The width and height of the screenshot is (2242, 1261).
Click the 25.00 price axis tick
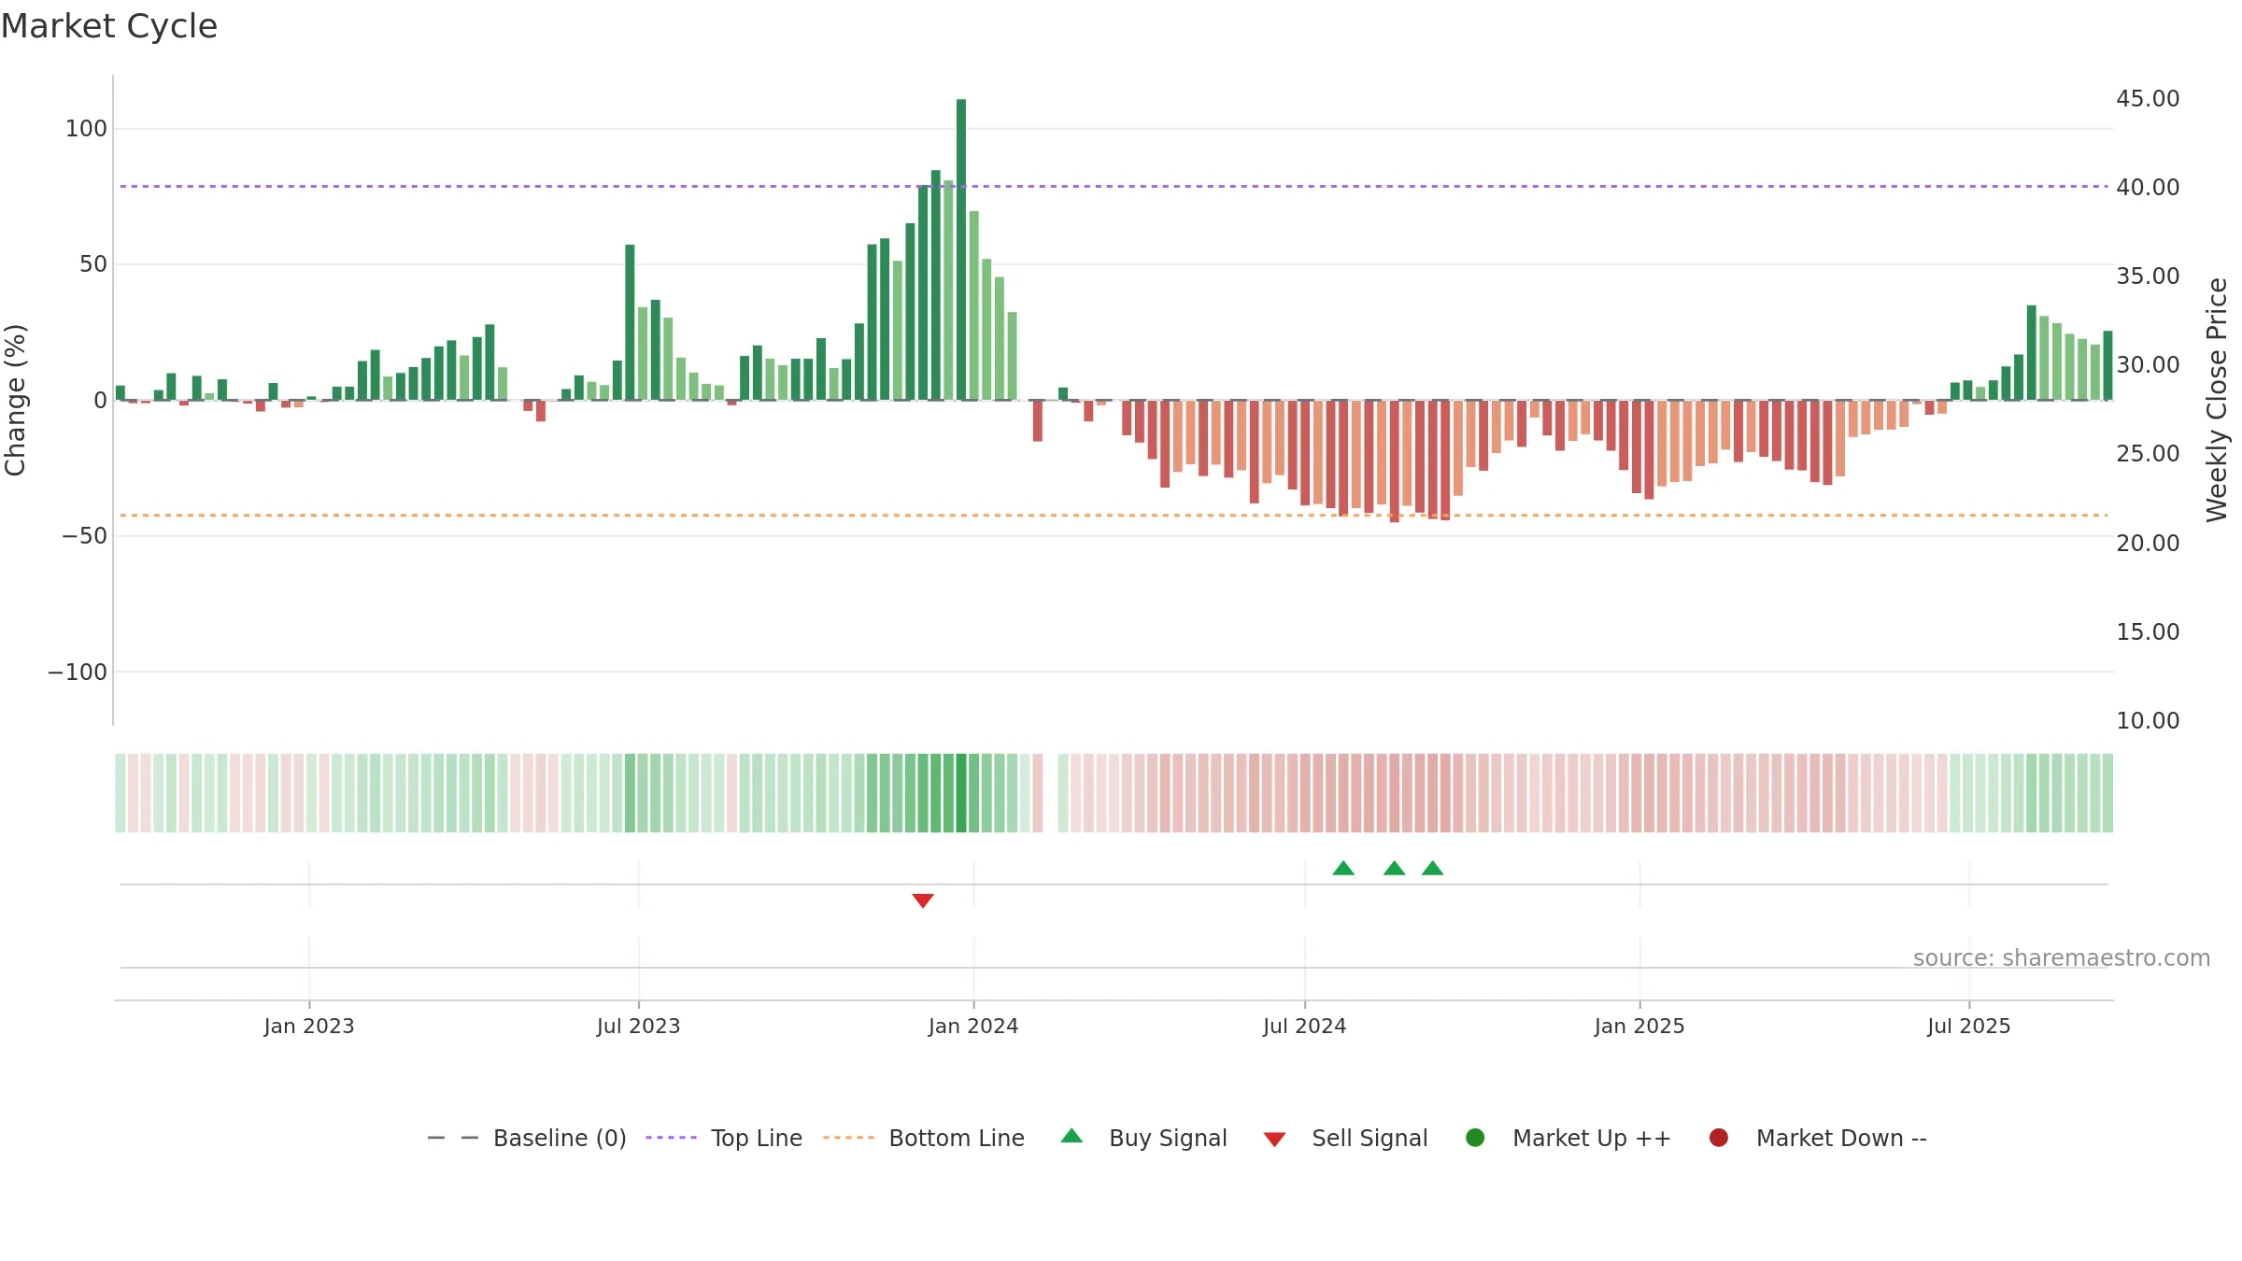point(2148,454)
